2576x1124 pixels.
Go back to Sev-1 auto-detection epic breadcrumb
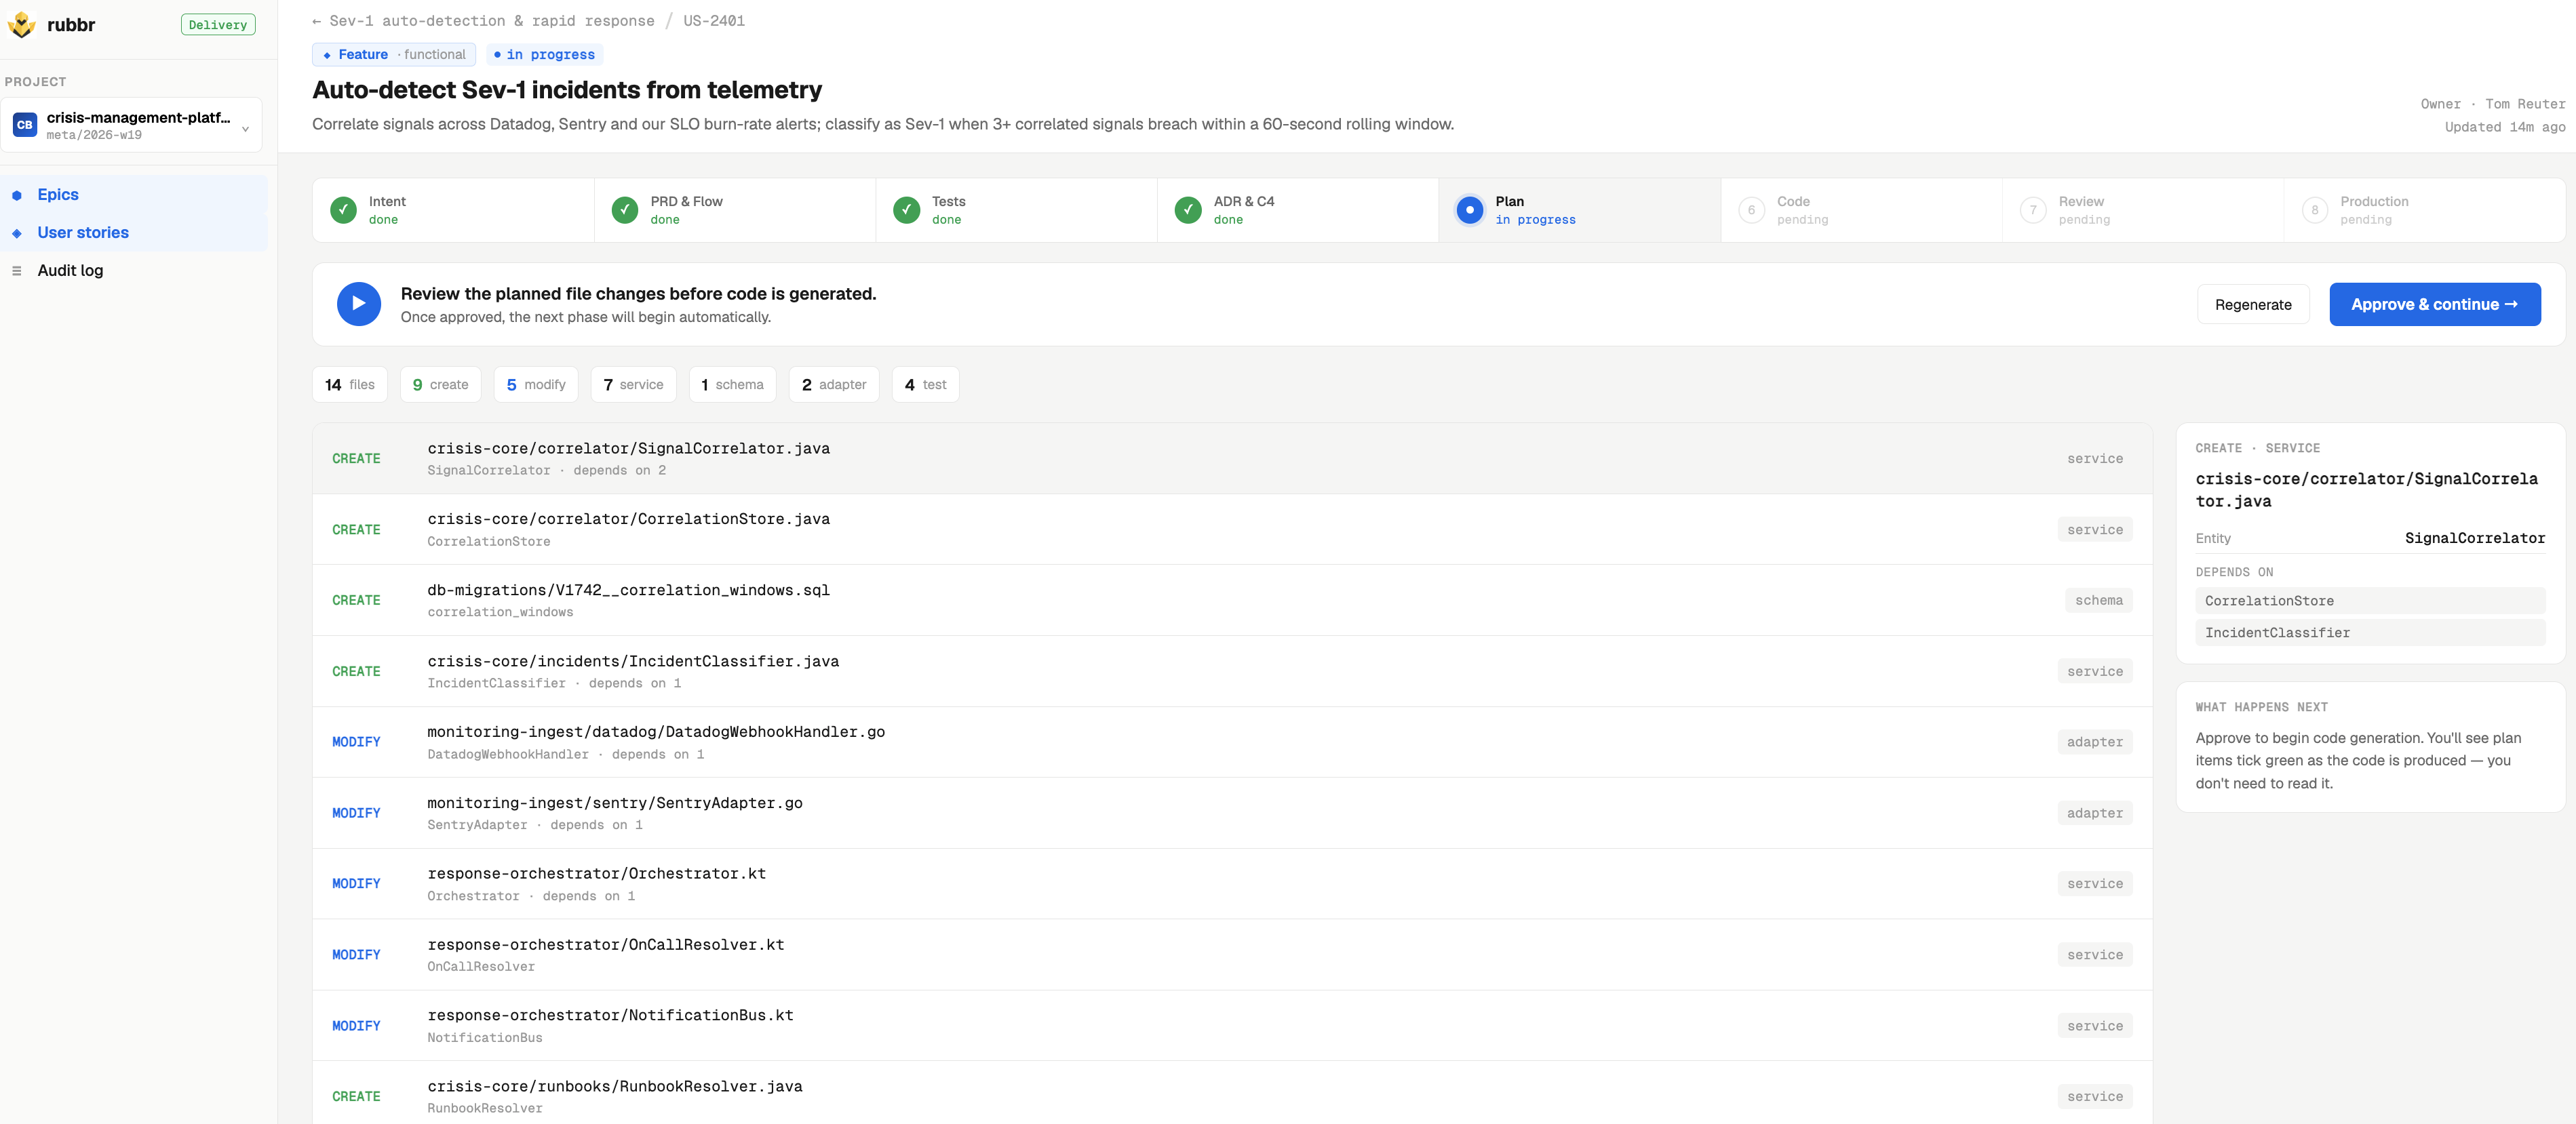pos(483,20)
